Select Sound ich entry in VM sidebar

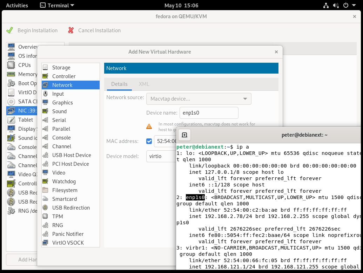[22, 138]
